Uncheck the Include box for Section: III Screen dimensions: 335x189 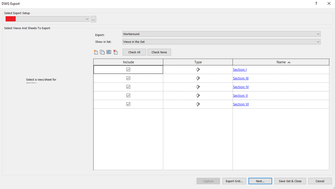128,78
